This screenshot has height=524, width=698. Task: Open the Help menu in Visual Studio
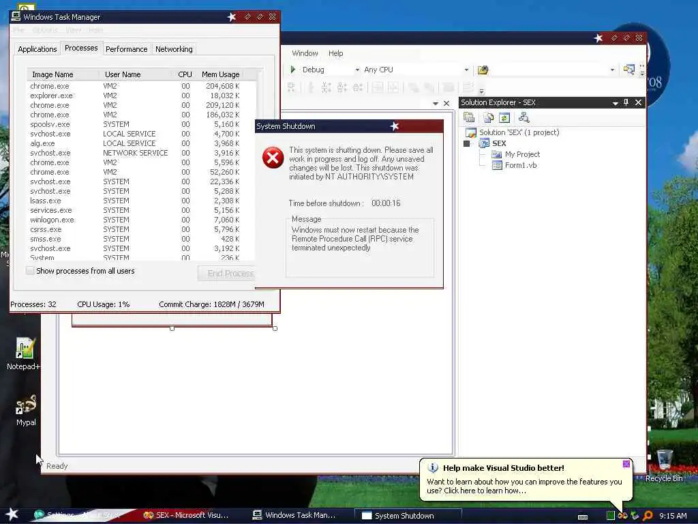click(x=335, y=53)
